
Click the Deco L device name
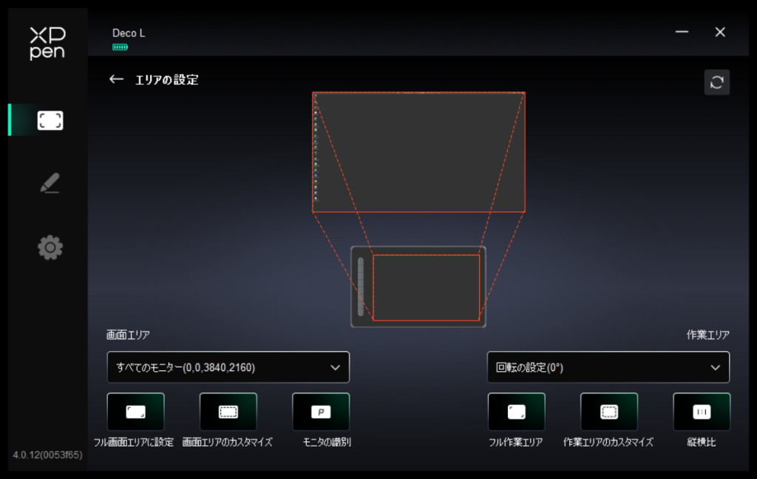129,33
